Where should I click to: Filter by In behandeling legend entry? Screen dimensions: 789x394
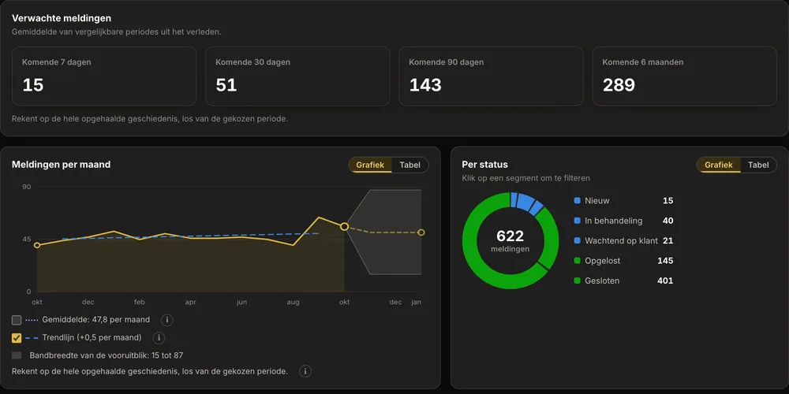[x=623, y=221]
